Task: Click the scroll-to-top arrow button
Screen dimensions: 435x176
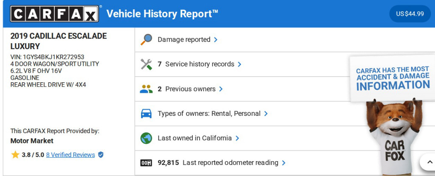Action: tap(427, 162)
